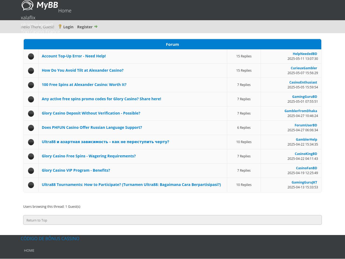Click status icon for Ultra88 Tournaments thread
345x259 pixels.
pyautogui.click(x=31, y=185)
